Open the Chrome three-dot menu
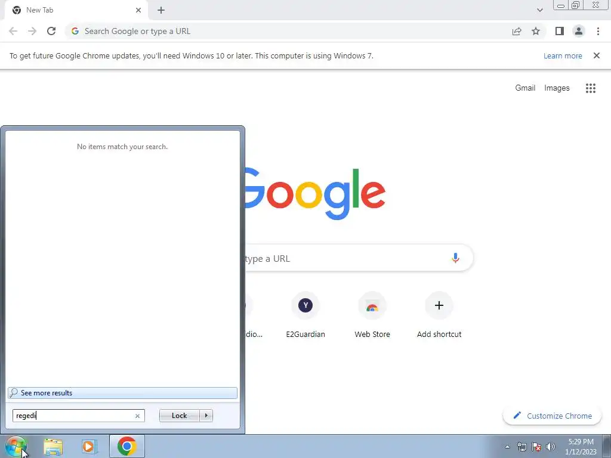Screen dimensions: 611x458 tap(598, 31)
